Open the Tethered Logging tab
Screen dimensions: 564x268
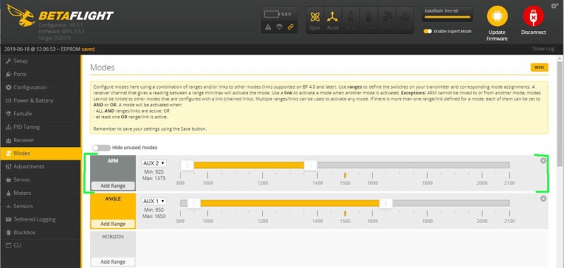40,219
